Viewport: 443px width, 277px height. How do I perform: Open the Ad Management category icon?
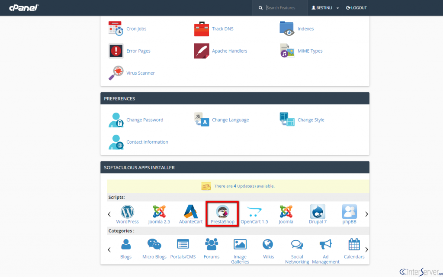click(325, 244)
